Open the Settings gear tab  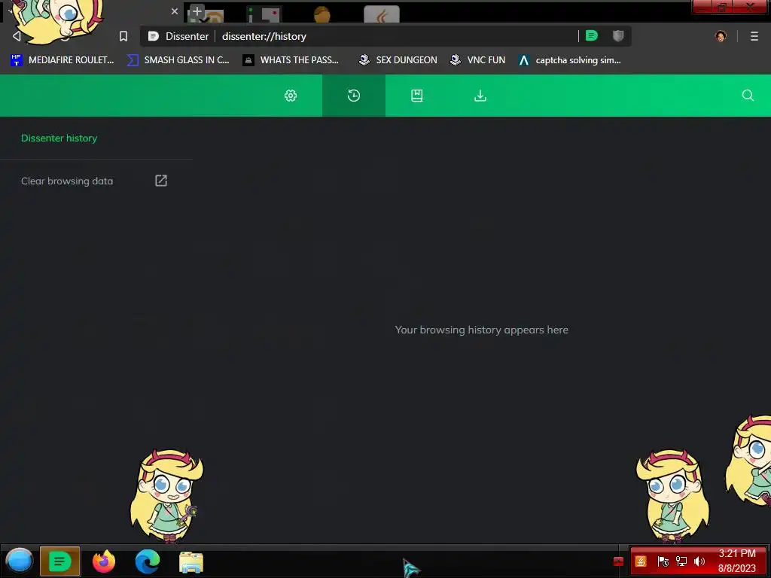(x=291, y=96)
